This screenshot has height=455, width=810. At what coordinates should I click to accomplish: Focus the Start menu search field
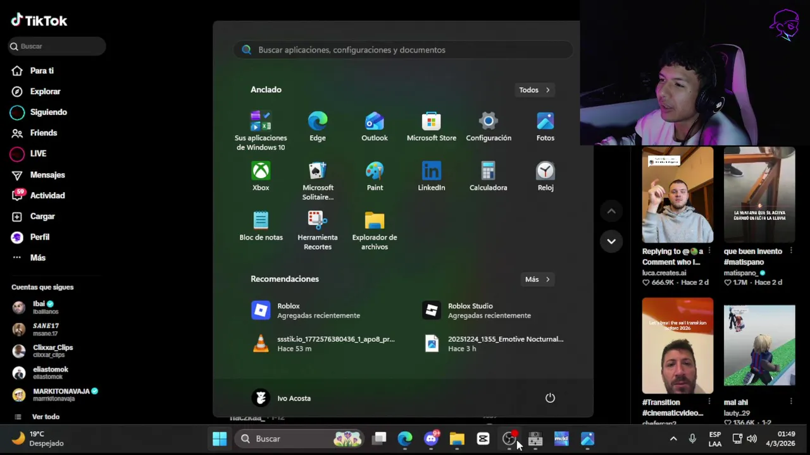(403, 50)
